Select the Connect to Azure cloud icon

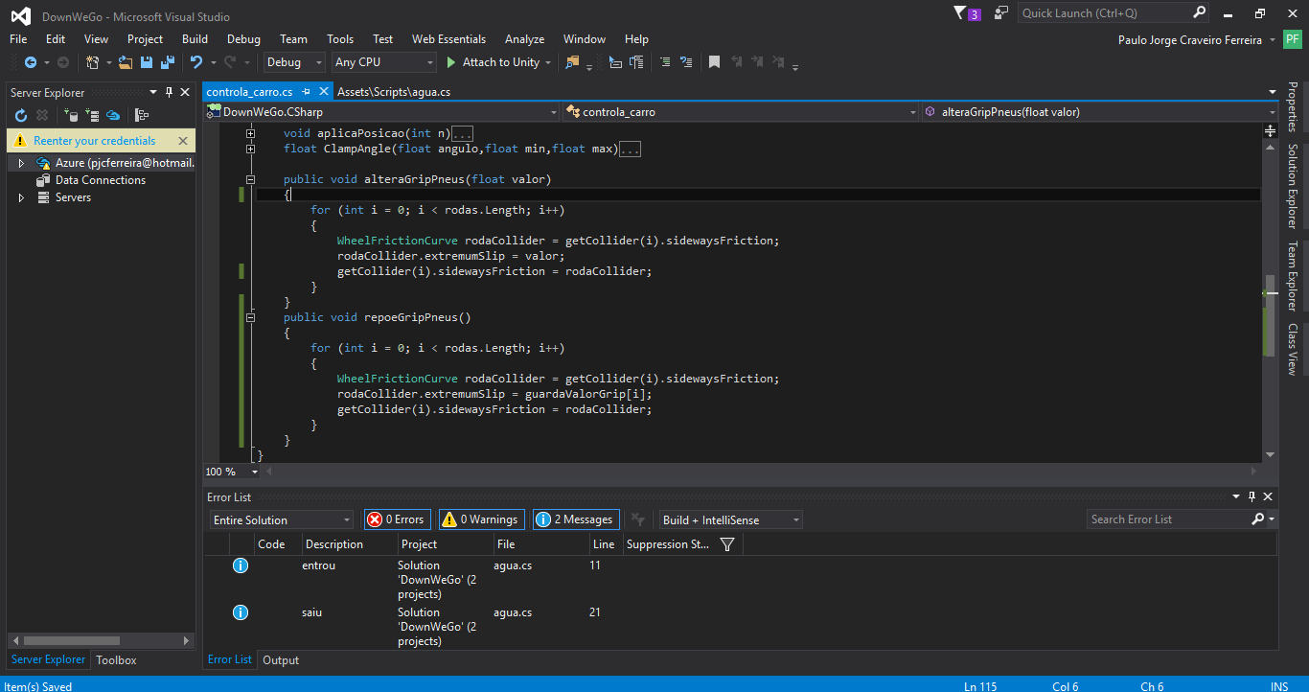pos(113,115)
